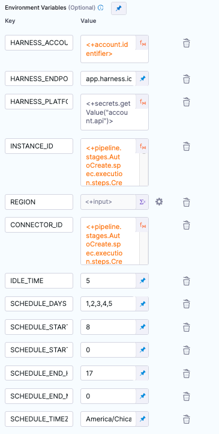Click the account.identifier expression value
The height and width of the screenshot is (434, 219).
click(109, 49)
